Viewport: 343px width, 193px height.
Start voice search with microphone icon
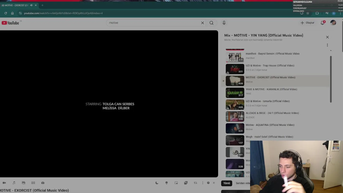(x=224, y=23)
